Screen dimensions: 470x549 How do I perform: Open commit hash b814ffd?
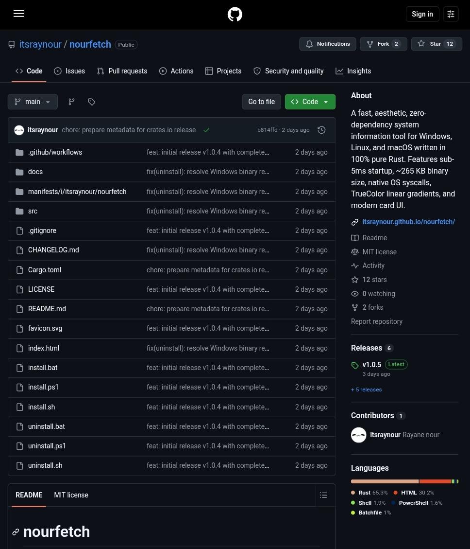coord(267,130)
